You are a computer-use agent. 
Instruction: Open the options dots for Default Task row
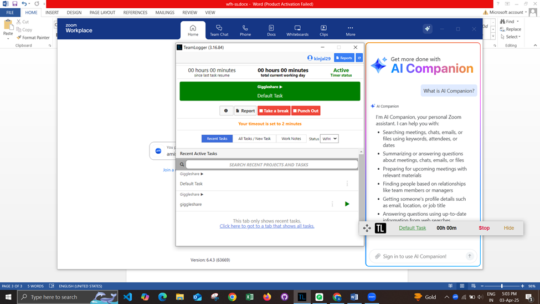(x=347, y=184)
